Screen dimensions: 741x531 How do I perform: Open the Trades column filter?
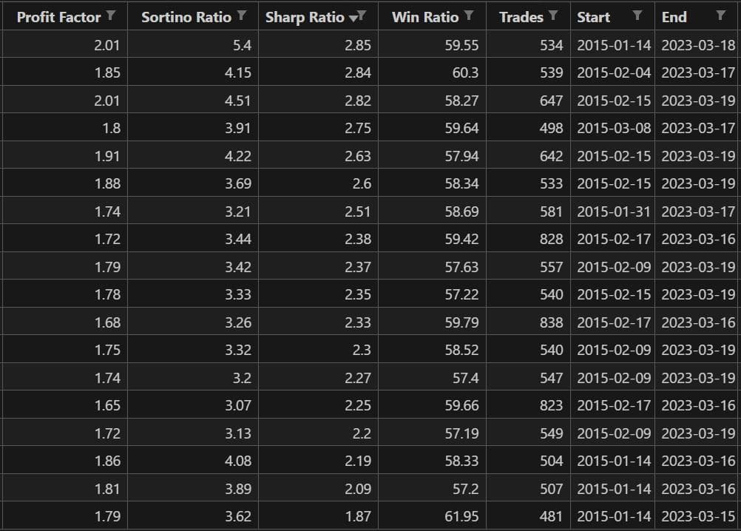tap(553, 16)
